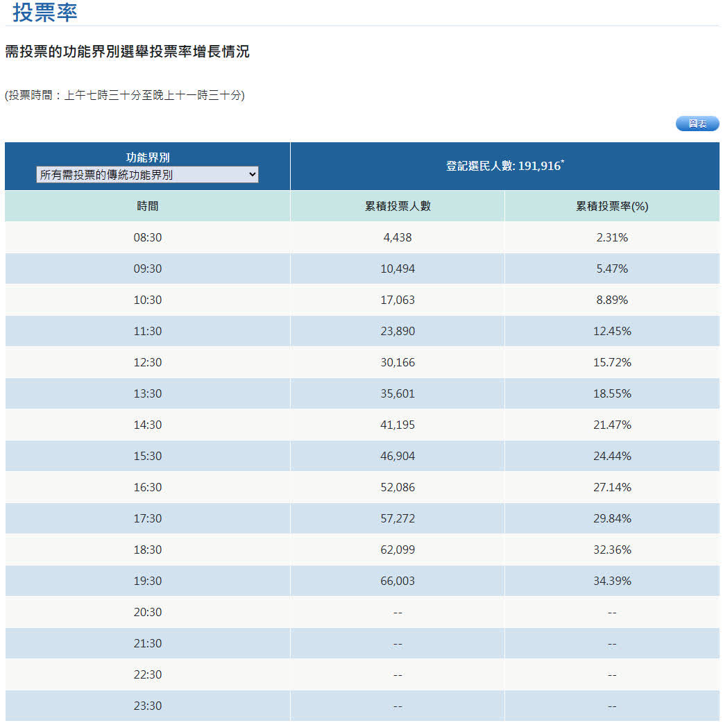Click the 30,166 voter count cell

point(398,362)
